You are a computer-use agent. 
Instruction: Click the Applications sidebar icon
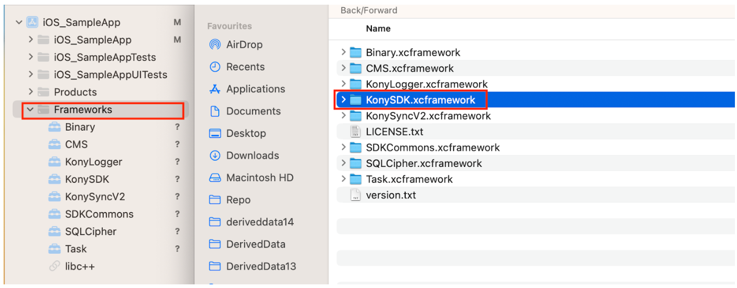tap(215, 89)
